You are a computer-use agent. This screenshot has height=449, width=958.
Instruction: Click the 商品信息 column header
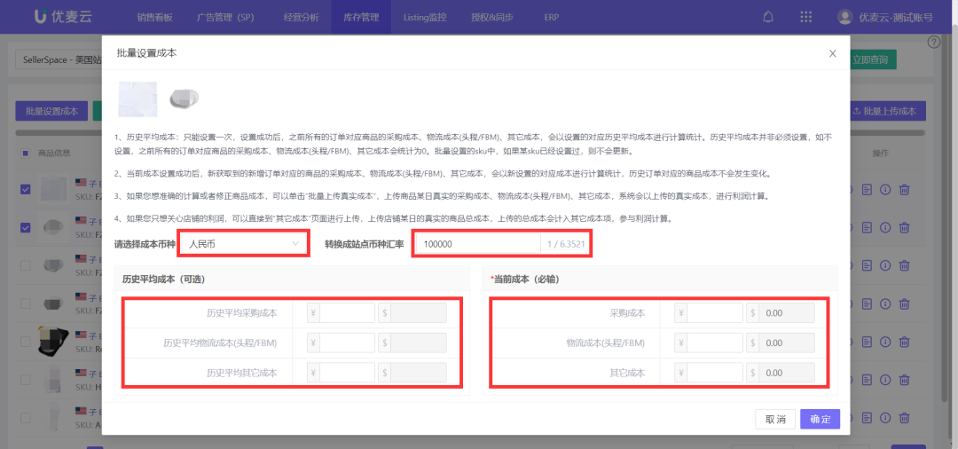54,153
